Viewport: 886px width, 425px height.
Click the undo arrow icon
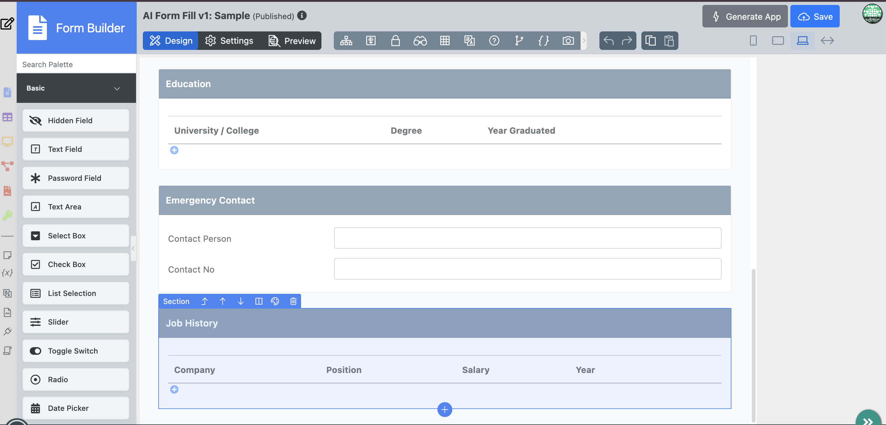pos(608,41)
